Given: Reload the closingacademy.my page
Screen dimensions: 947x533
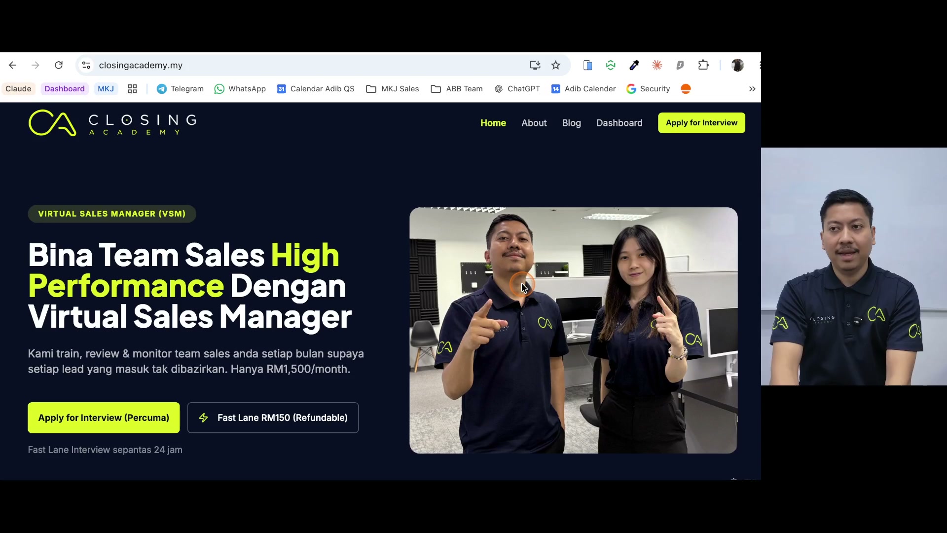Looking at the screenshot, I should 59,65.
